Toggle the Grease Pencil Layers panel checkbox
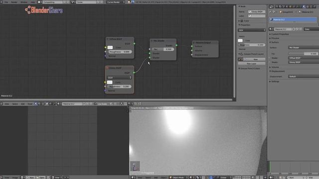The height and width of the screenshot is (179, 319). [242, 54]
